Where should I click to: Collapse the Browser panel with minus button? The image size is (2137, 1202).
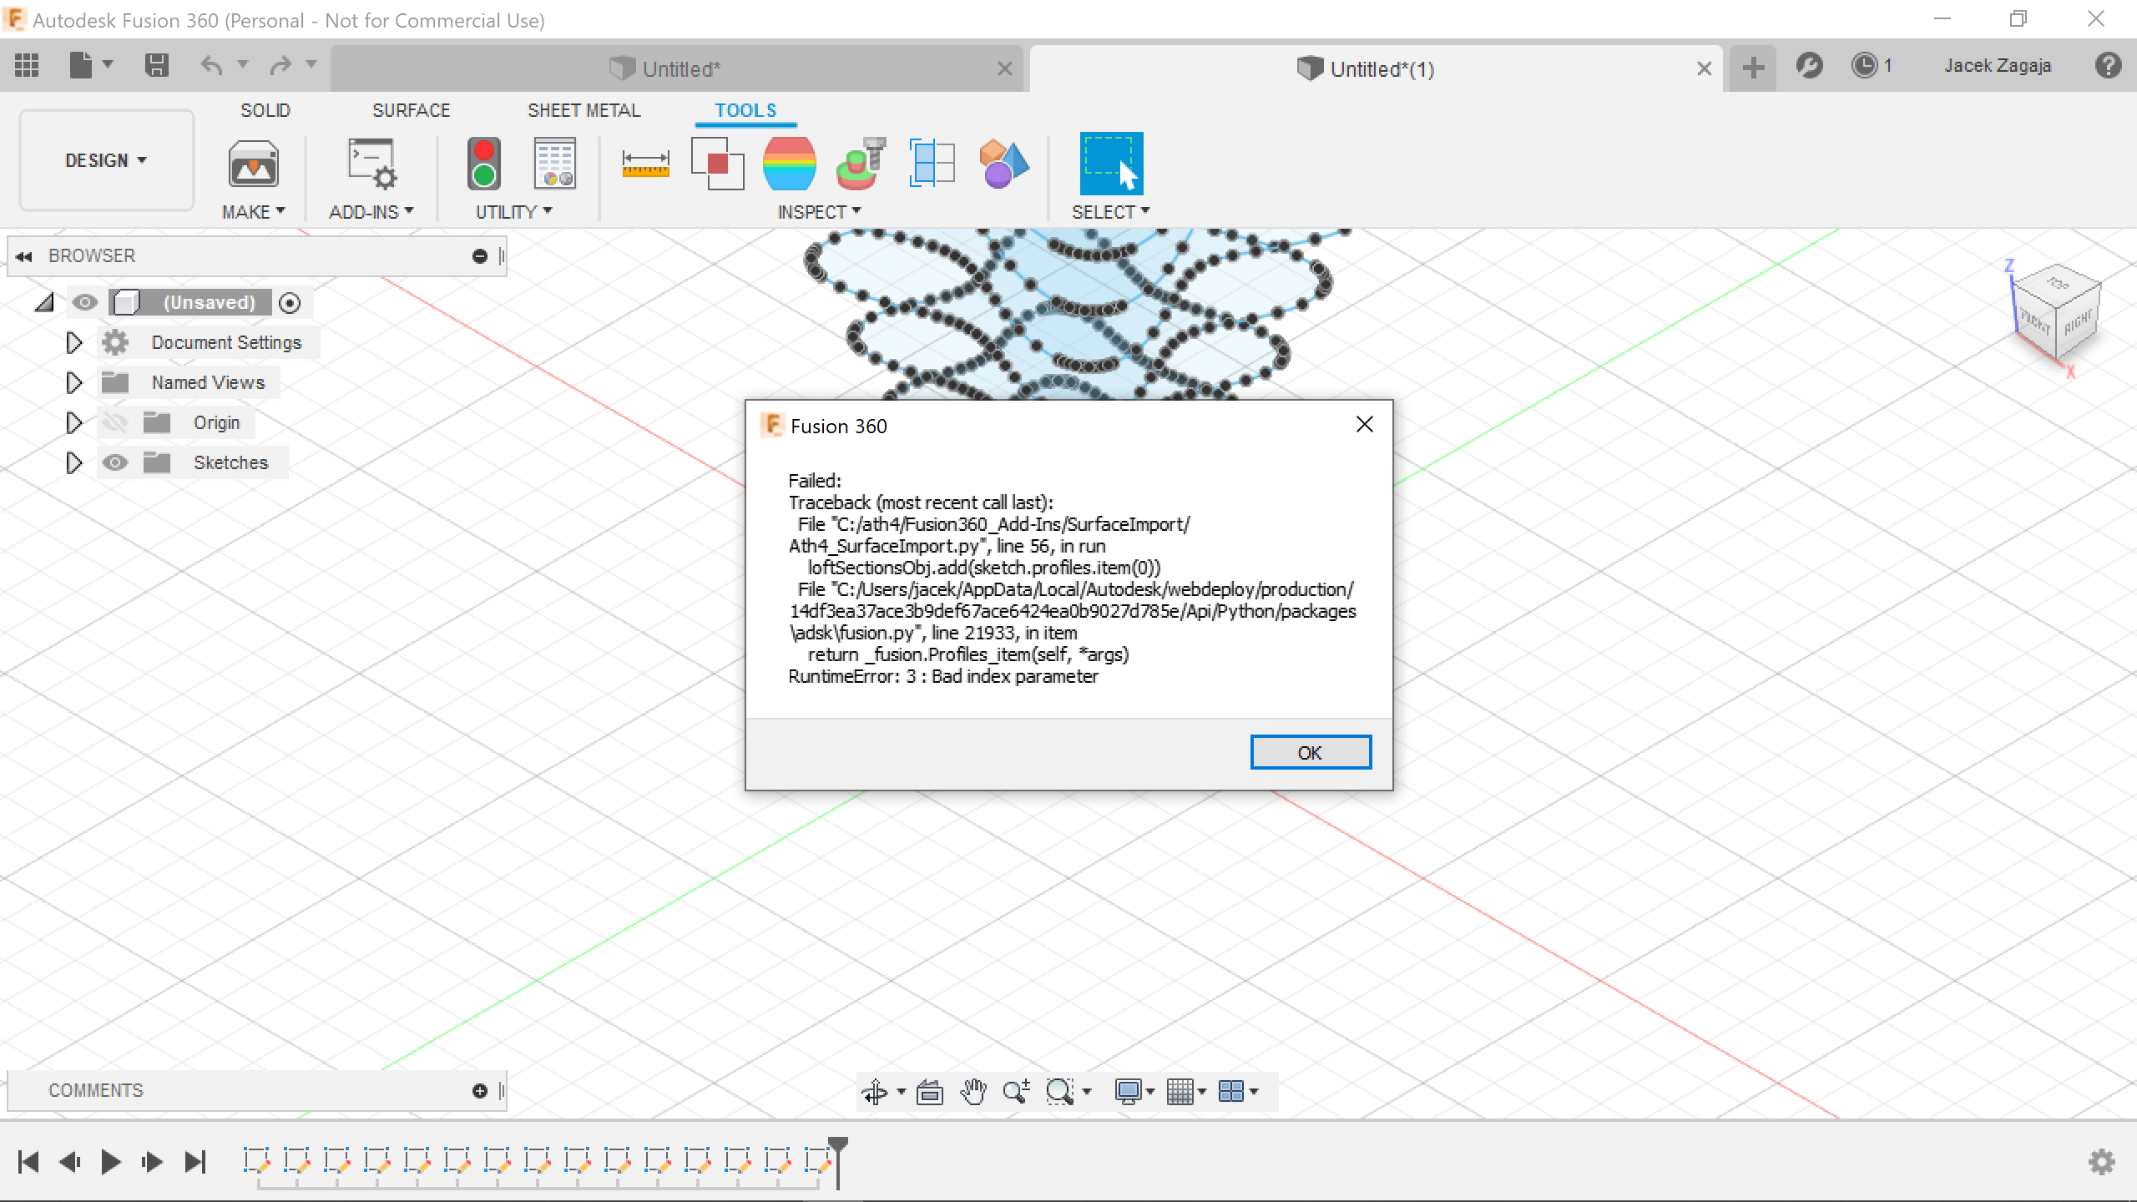(x=479, y=256)
